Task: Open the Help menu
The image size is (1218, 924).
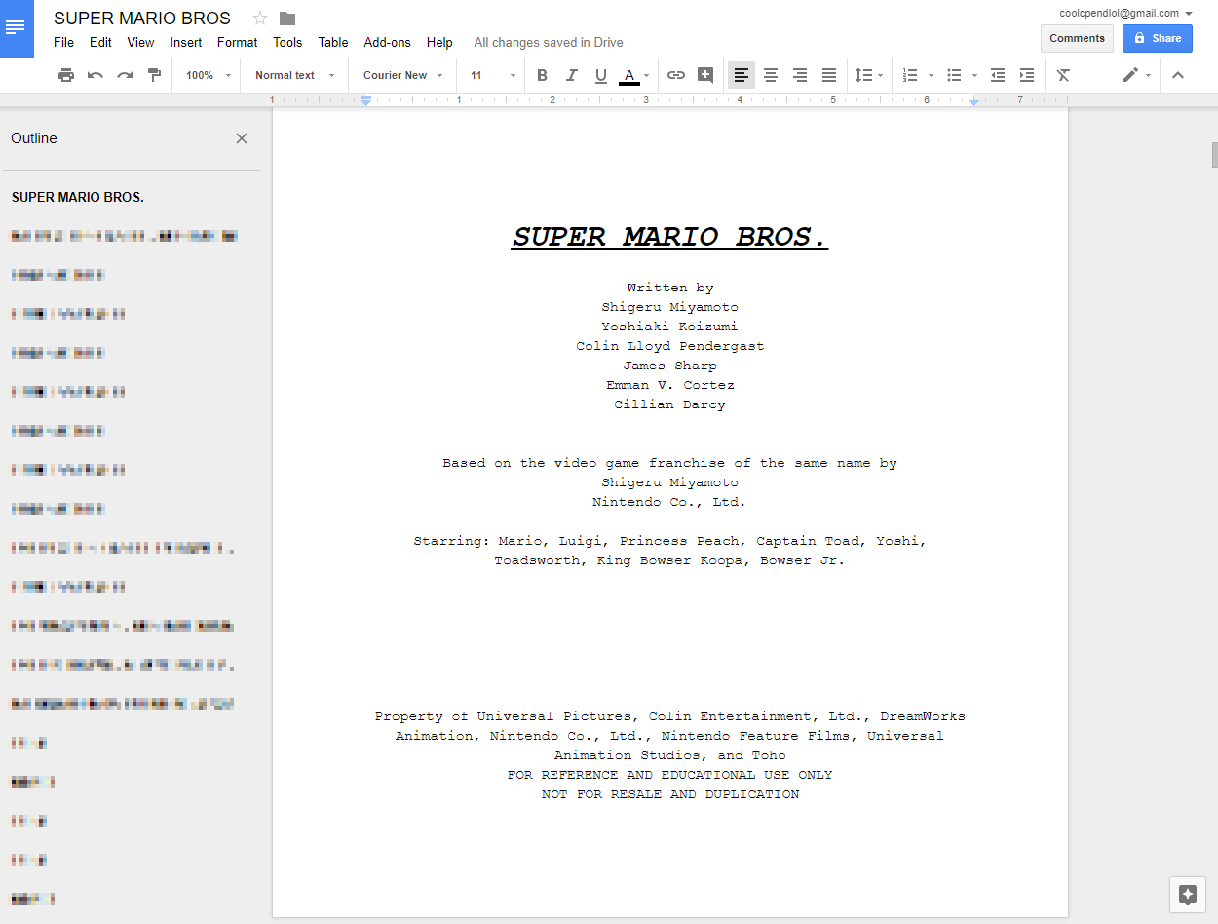Action: [439, 42]
